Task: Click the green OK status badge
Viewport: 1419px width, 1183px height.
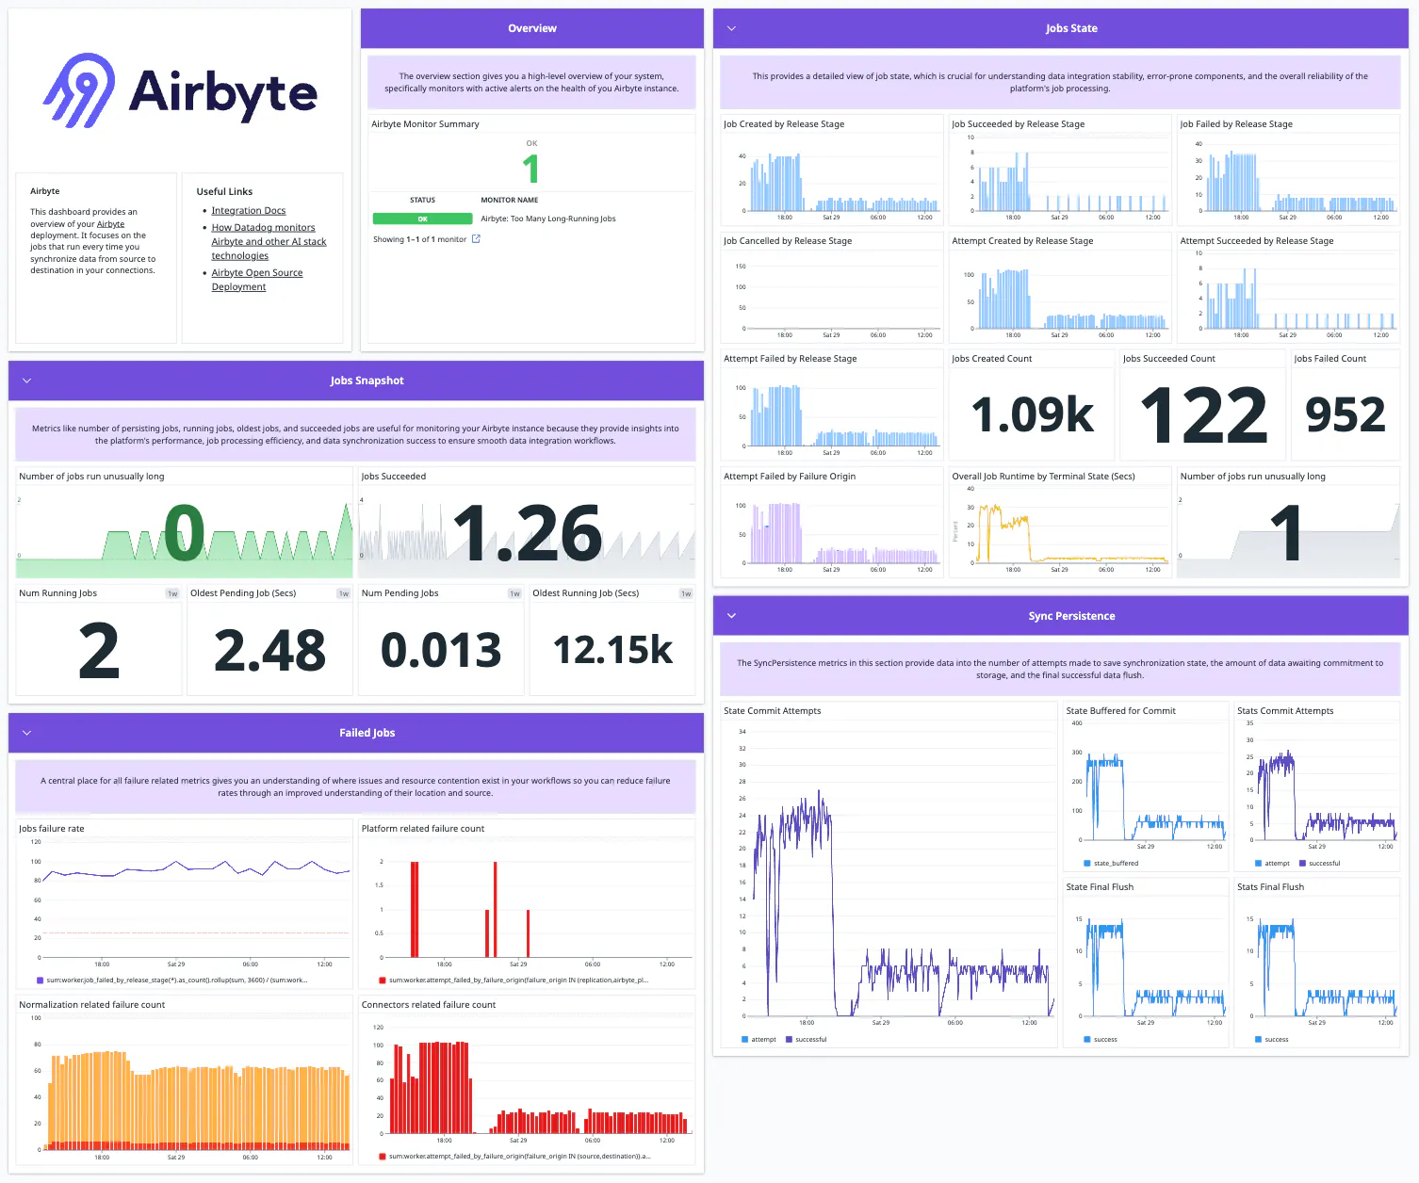Action: point(423,218)
